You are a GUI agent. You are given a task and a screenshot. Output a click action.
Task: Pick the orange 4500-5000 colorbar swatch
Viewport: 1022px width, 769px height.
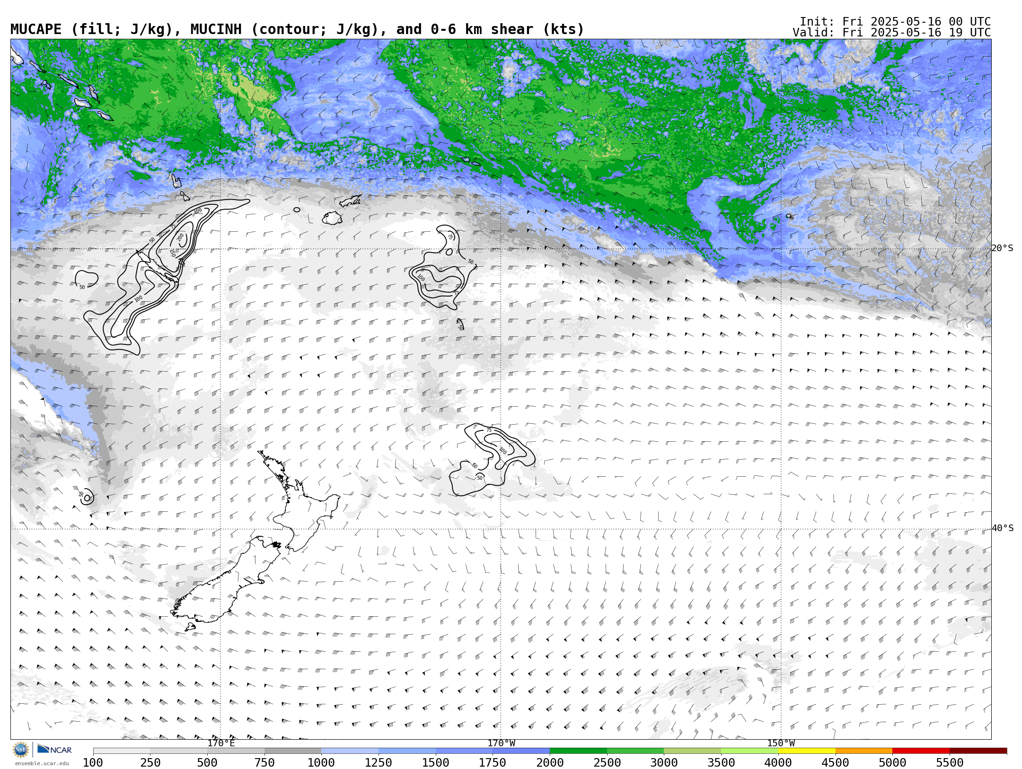[864, 751]
